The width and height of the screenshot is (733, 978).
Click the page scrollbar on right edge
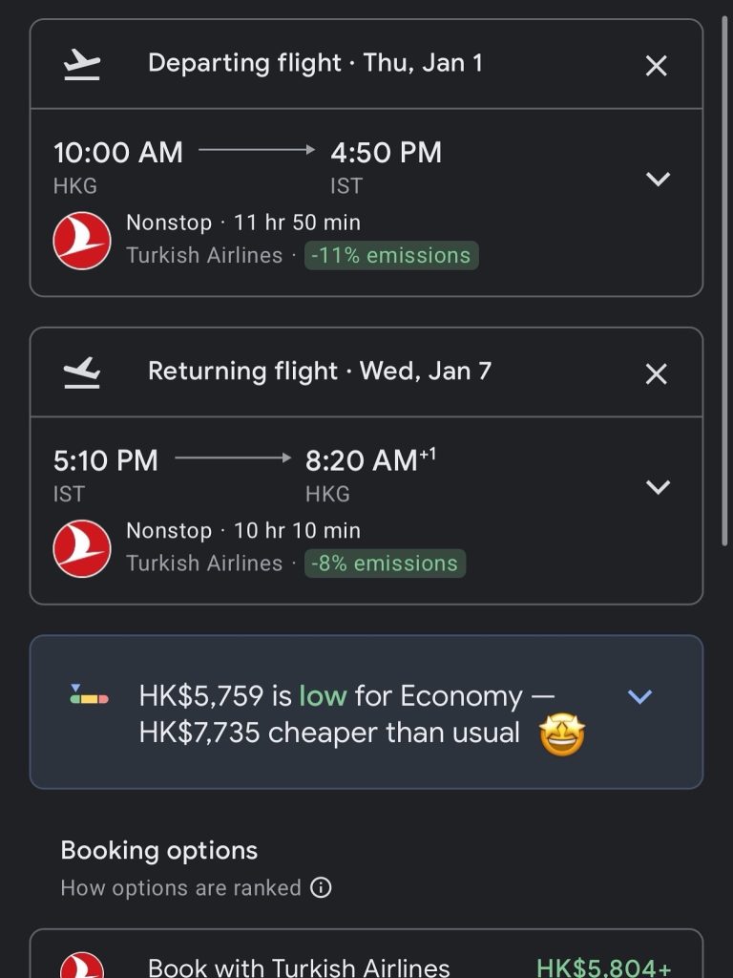tap(727, 287)
